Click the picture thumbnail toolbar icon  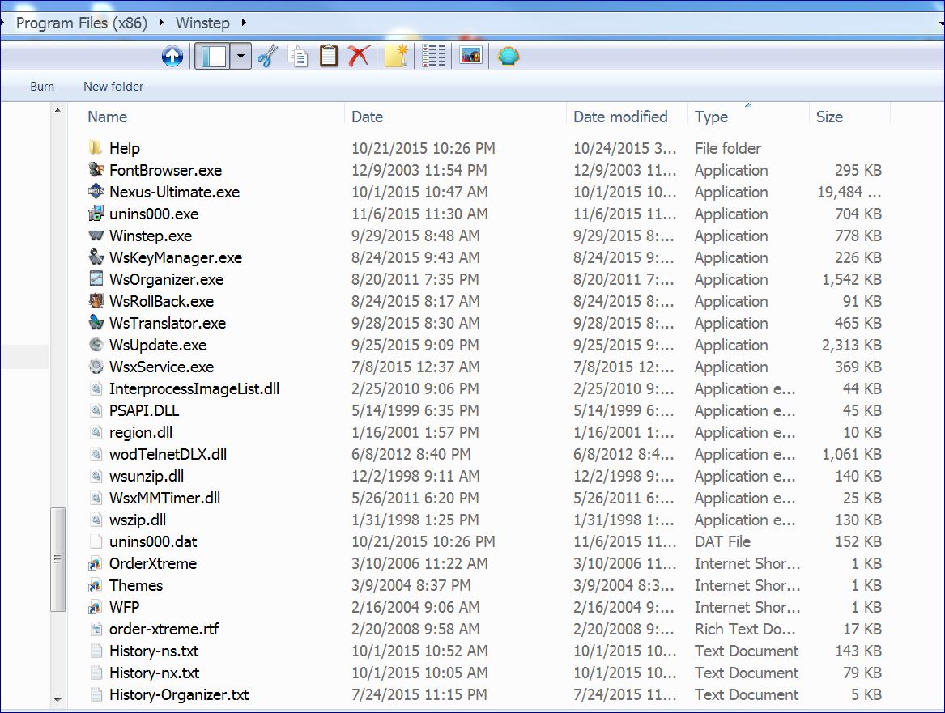[470, 56]
